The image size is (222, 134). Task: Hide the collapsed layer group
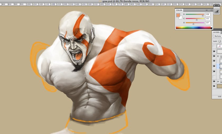(x=214, y=81)
